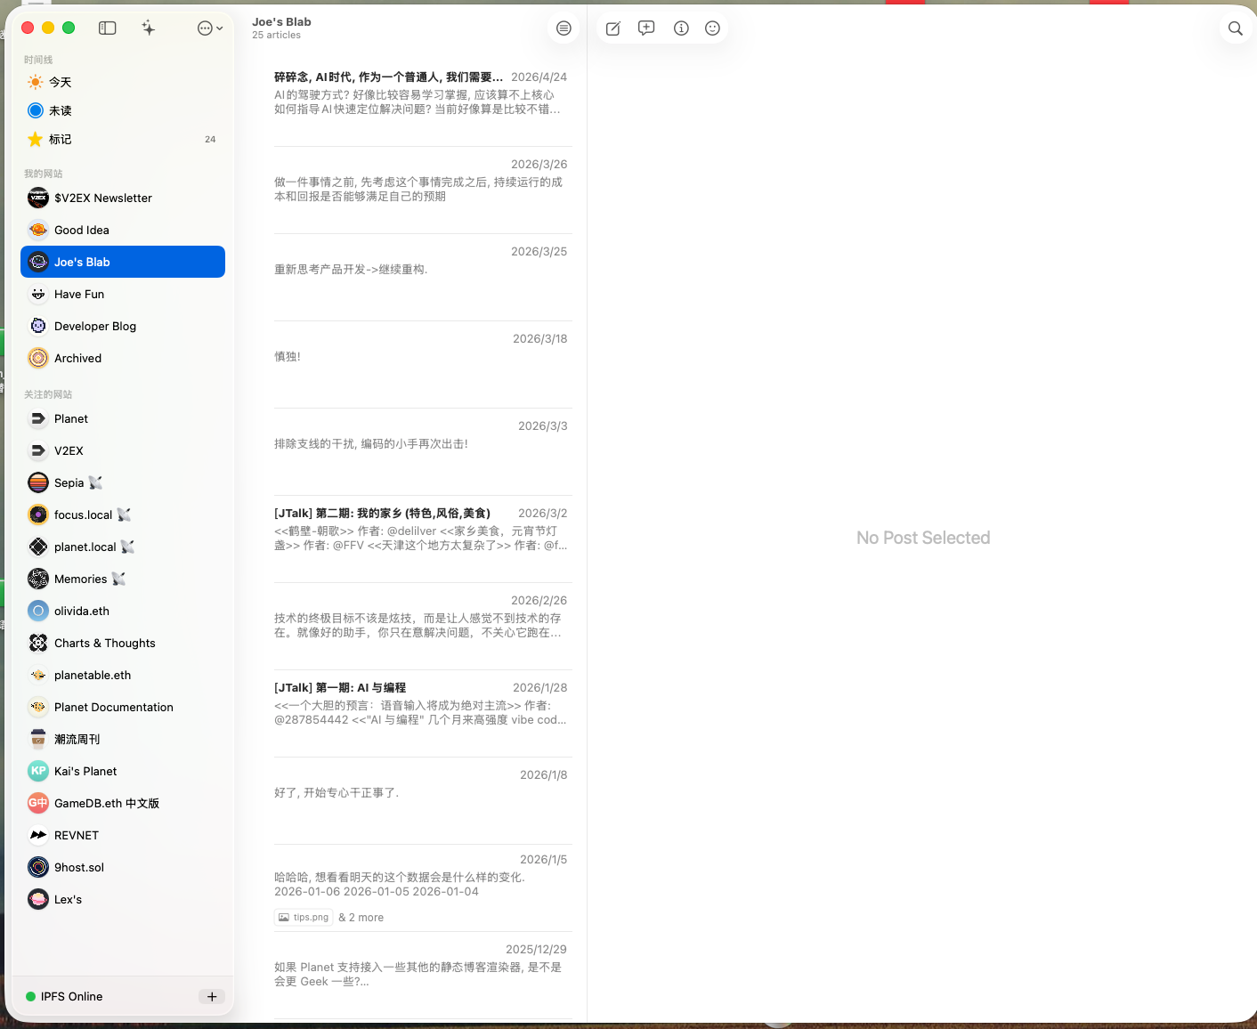The image size is (1257, 1029).
Task: Open starred posts marked 24
Action: [x=61, y=139]
